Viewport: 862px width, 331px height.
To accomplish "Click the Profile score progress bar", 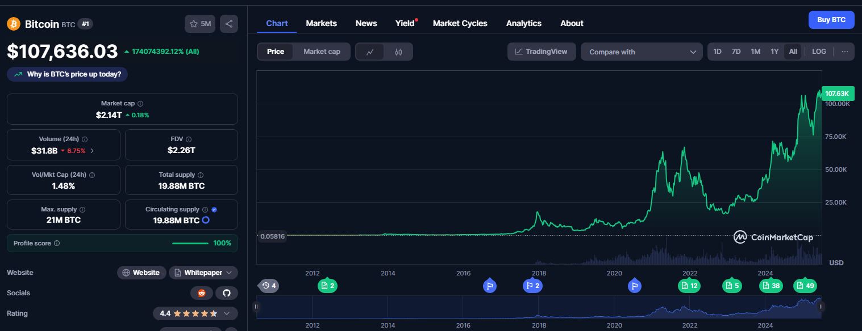I will 190,243.
